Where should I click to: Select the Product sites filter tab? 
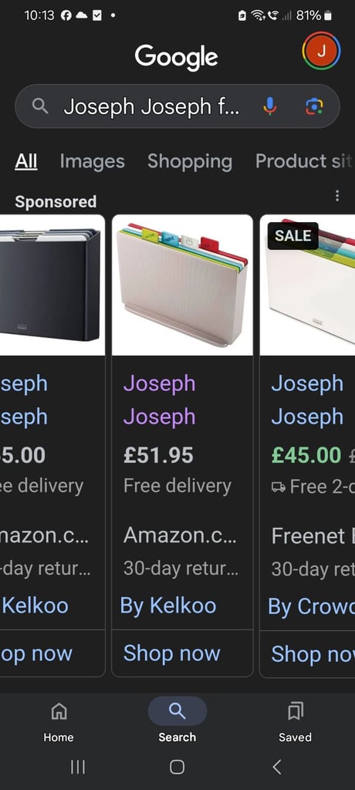[x=305, y=161]
